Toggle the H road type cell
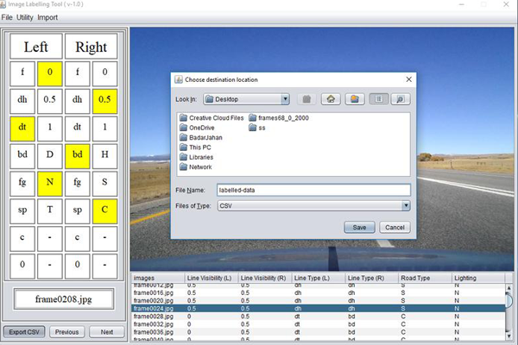 [x=104, y=156]
